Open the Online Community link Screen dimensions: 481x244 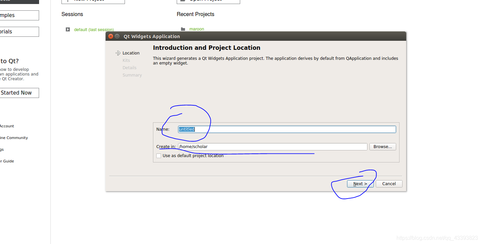(14, 138)
